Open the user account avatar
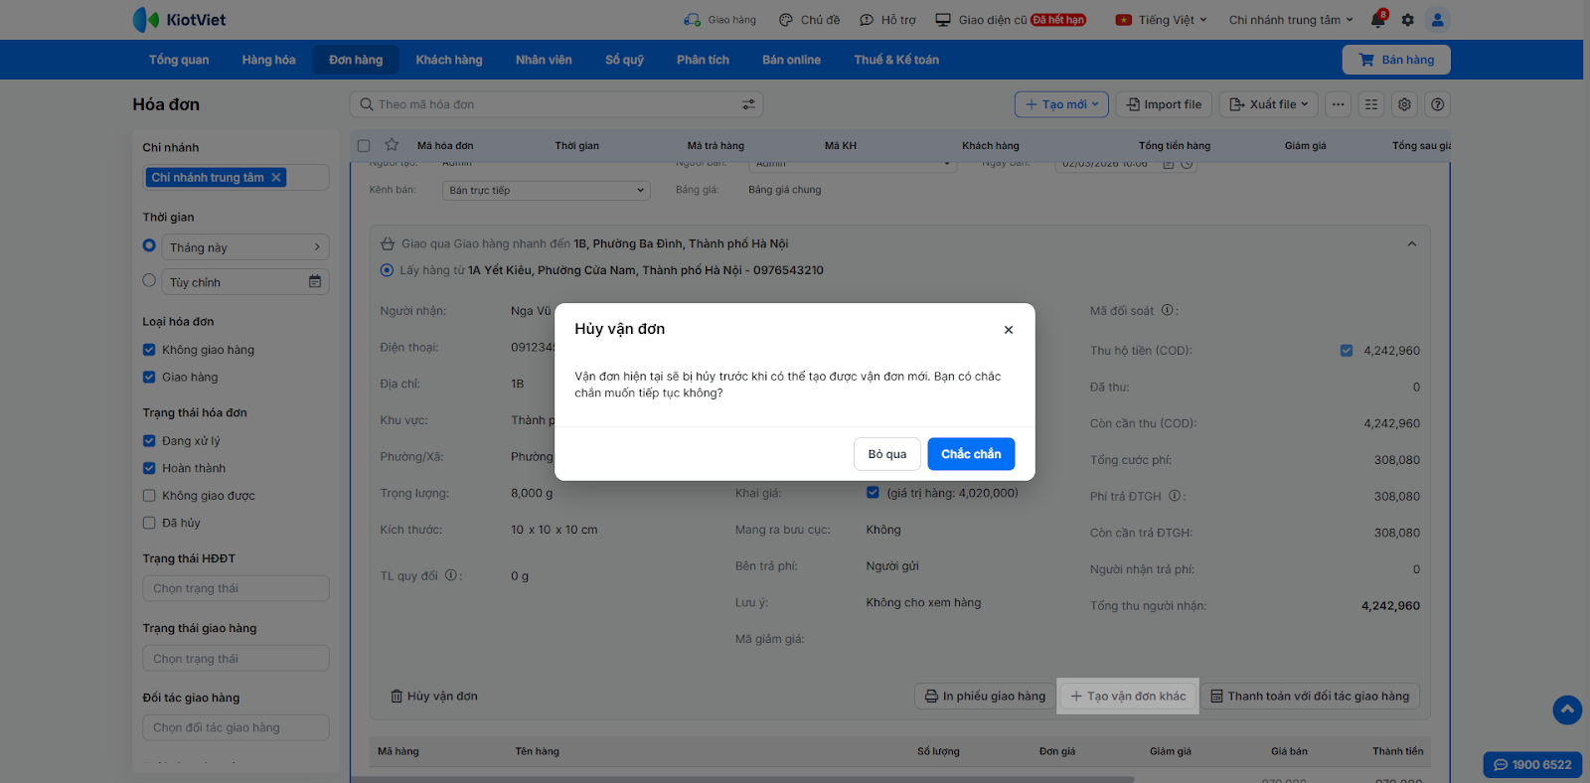Screen dimensions: 1590x783 1437,20
